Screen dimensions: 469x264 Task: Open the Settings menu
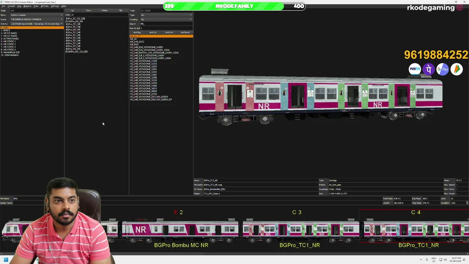tap(55, 6)
